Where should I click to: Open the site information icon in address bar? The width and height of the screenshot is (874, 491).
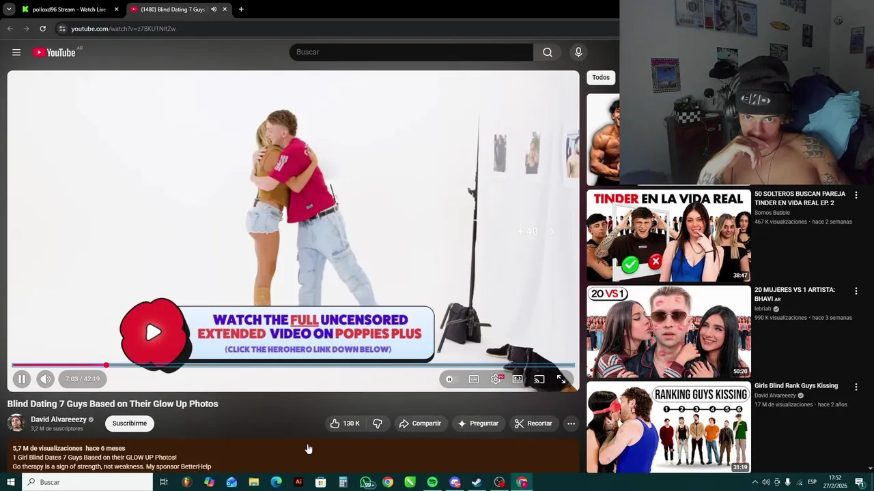pyautogui.click(x=62, y=29)
